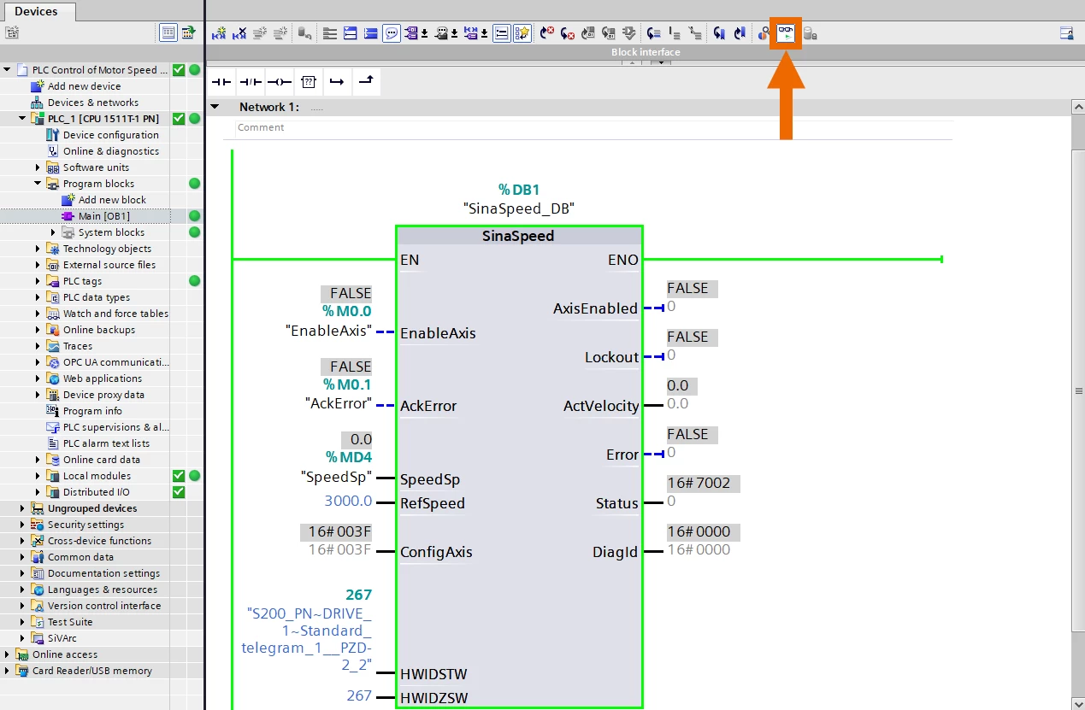The image size is (1085, 710).
Task: Select Watch and force tables
Action: tap(115, 314)
